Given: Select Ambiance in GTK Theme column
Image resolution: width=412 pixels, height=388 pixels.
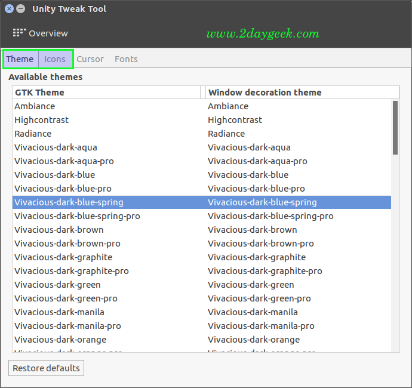Looking at the screenshot, I should (35, 106).
